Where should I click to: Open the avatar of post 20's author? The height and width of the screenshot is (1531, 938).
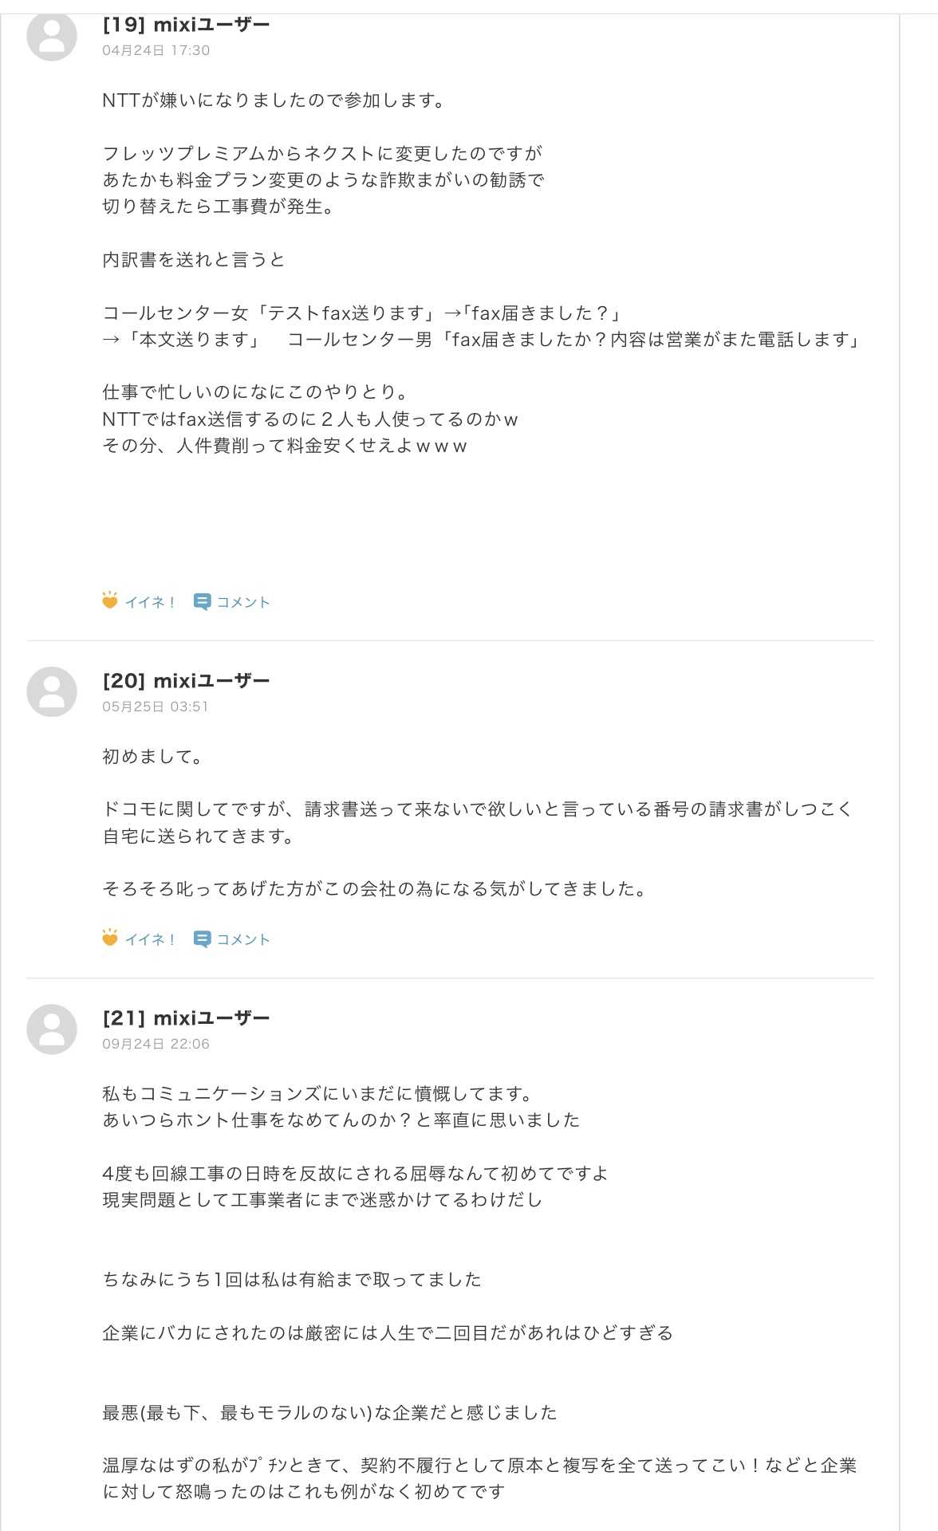point(52,691)
